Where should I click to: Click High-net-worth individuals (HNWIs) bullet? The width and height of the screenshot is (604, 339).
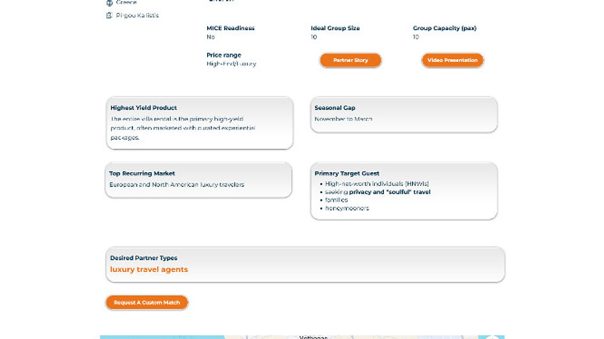tap(377, 184)
